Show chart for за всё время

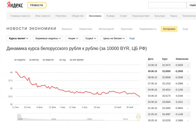(x=77, y=60)
